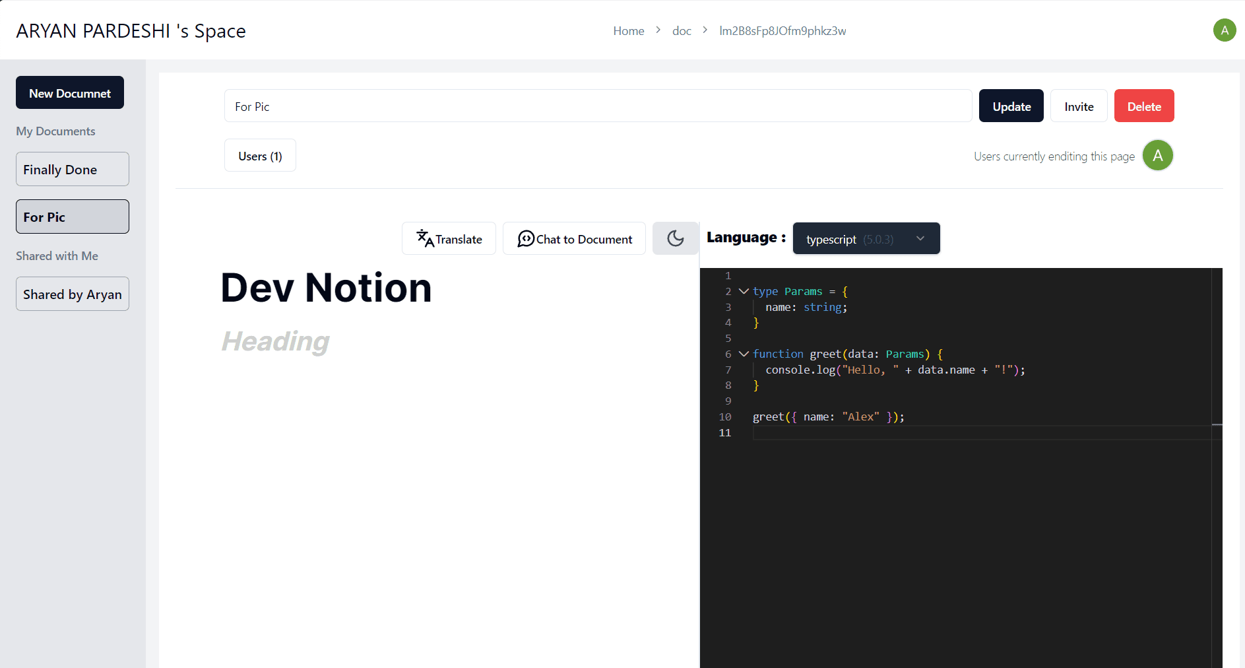The height and width of the screenshot is (668, 1245).
Task: Click the translate icon in Translate button
Action: [x=424, y=238]
